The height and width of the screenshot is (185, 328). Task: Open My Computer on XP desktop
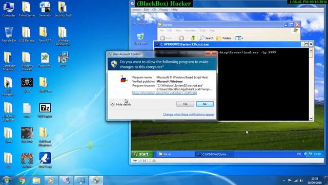pyautogui.click(x=140, y=19)
